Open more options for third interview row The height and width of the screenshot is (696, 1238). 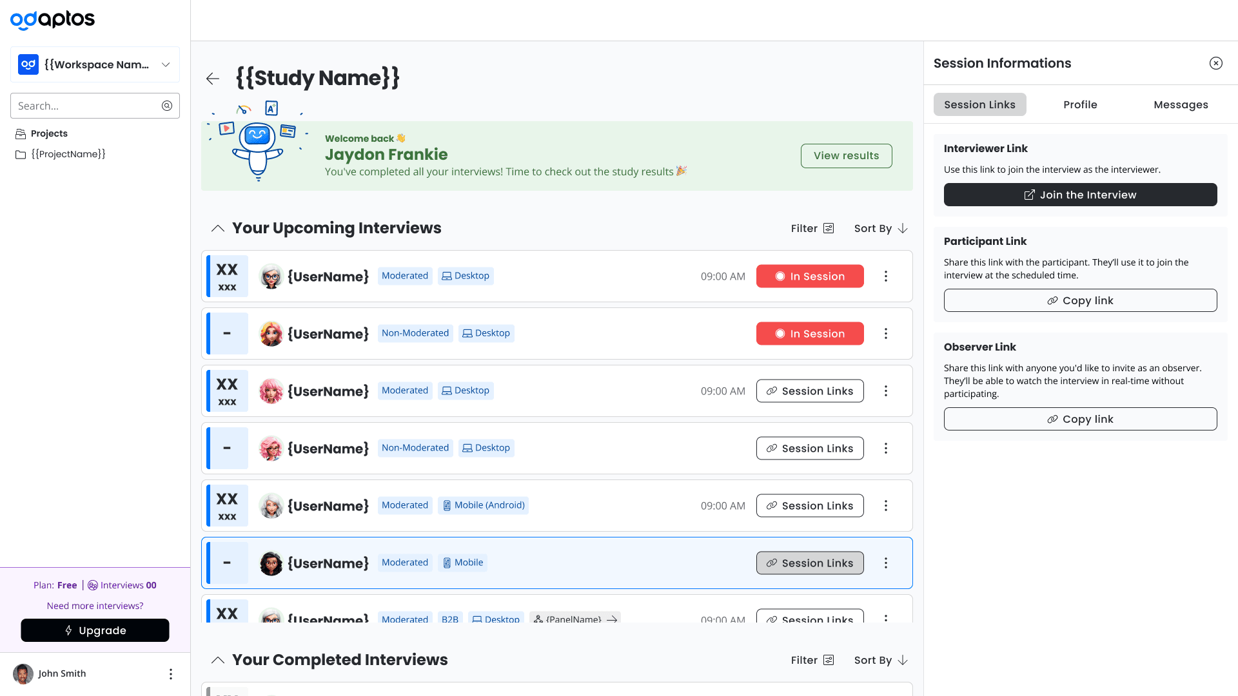point(886,391)
